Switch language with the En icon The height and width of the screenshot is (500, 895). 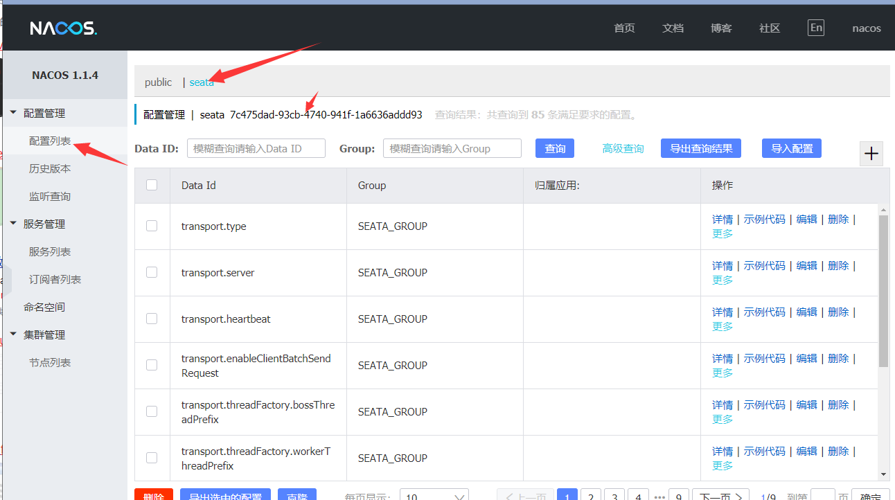816,28
